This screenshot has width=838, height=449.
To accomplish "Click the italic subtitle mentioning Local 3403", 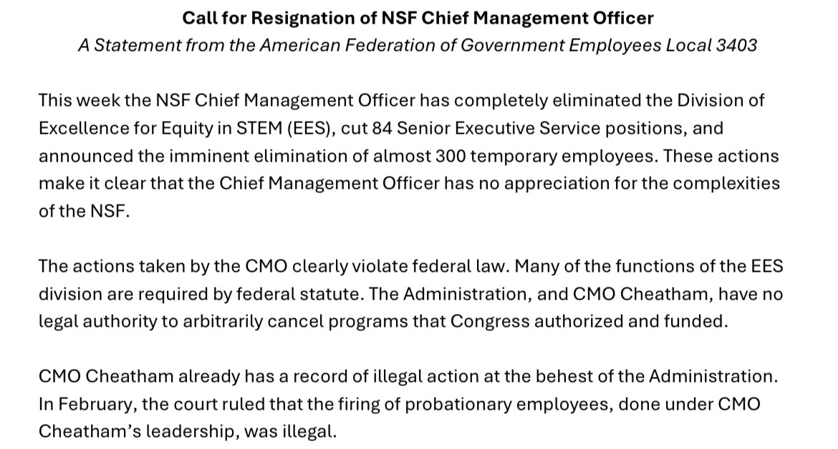I will [418, 46].
